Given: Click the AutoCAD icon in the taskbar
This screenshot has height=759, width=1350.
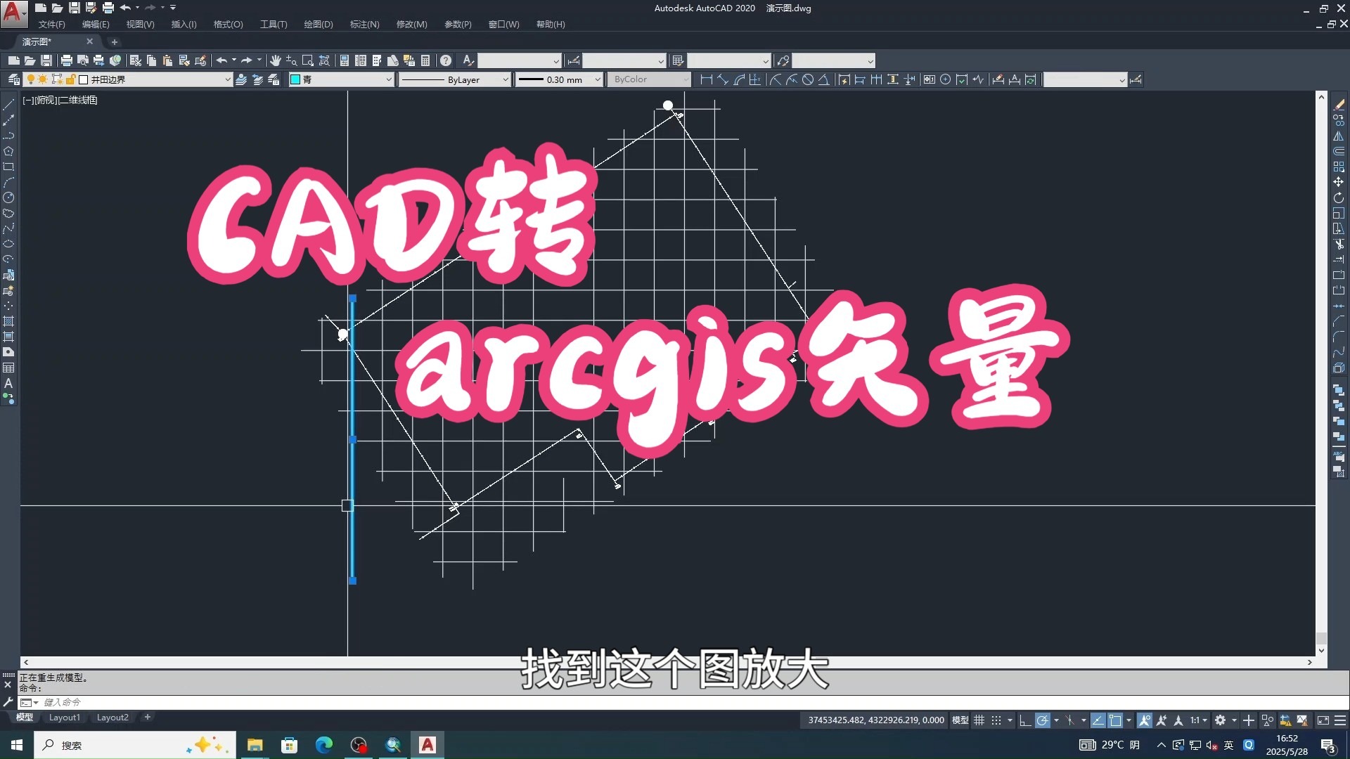Looking at the screenshot, I should pyautogui.click(x=427, y=745).
